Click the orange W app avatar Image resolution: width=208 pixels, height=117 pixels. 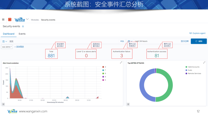[10, 19]
